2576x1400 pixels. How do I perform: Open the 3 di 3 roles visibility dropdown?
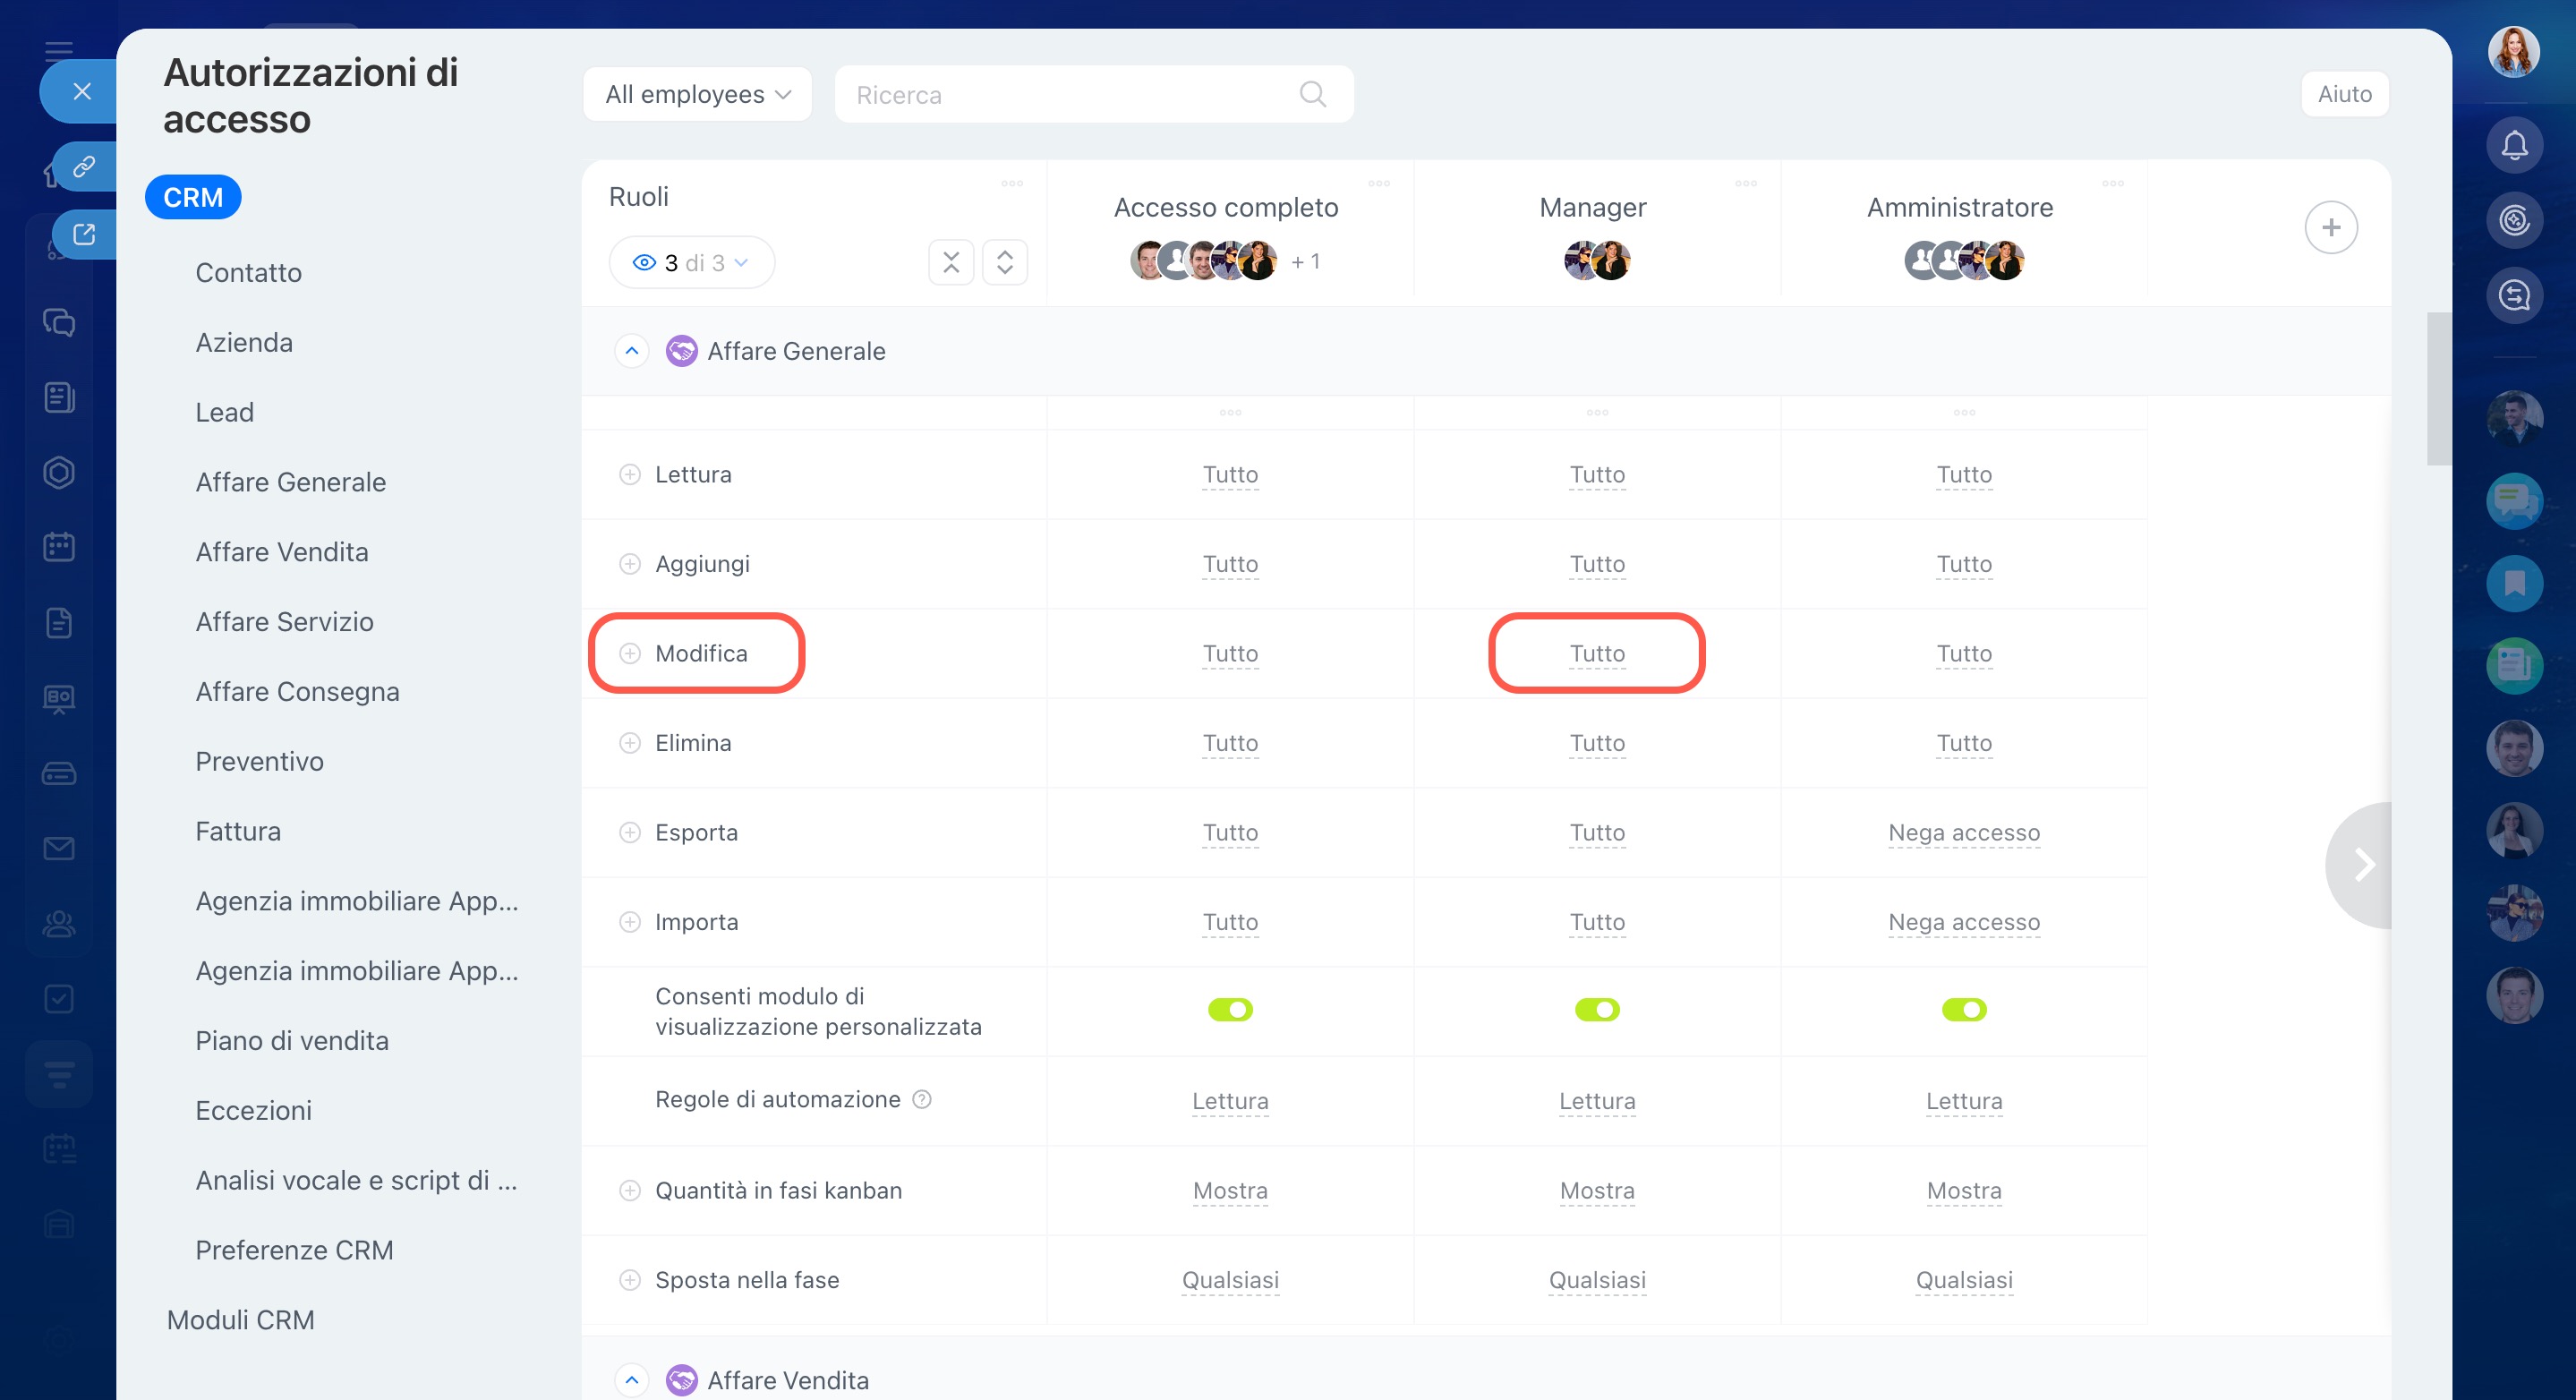point(691,262)
